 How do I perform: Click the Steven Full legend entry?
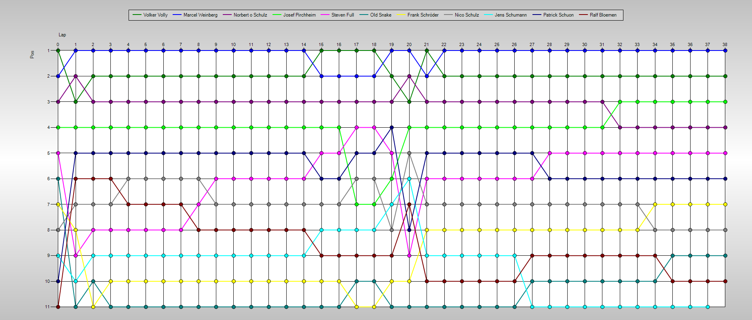coord(337,15)
